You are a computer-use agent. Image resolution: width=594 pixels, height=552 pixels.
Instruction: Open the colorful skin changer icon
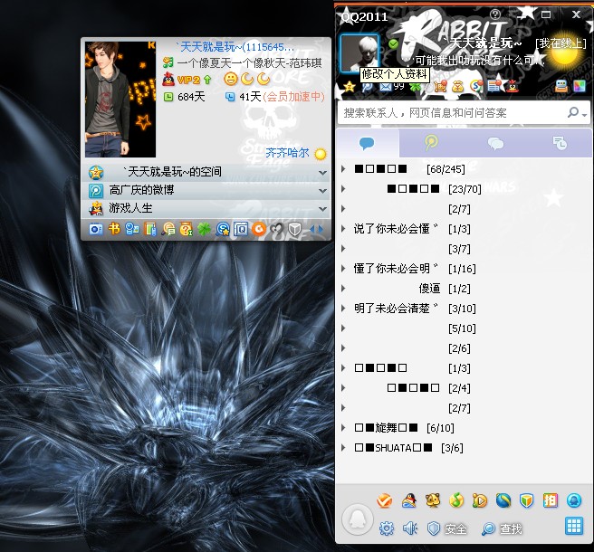click(x=580, y=86)
